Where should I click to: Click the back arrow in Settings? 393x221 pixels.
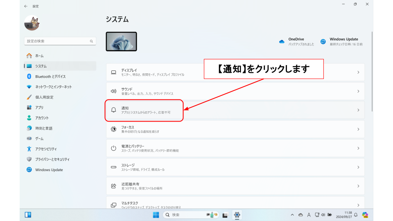click(26, 7)
